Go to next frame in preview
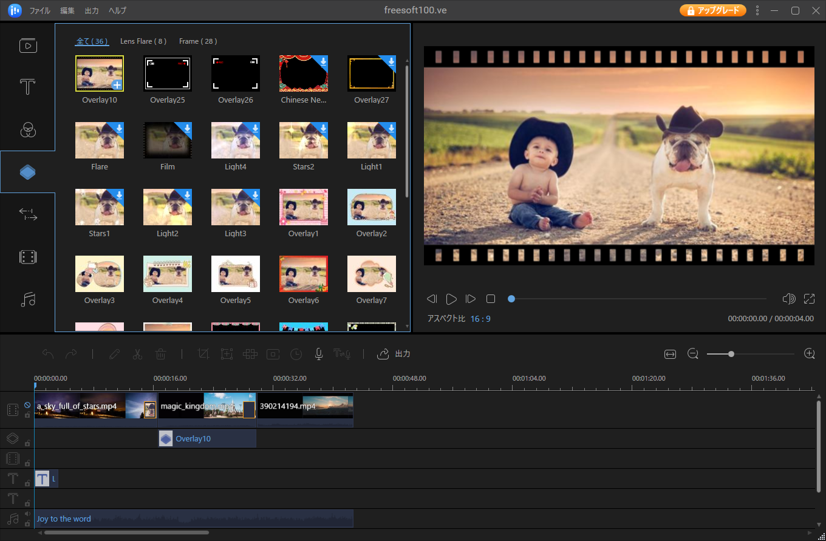The height and width of the screenshot is (541, 826). (x=471, y=299)
